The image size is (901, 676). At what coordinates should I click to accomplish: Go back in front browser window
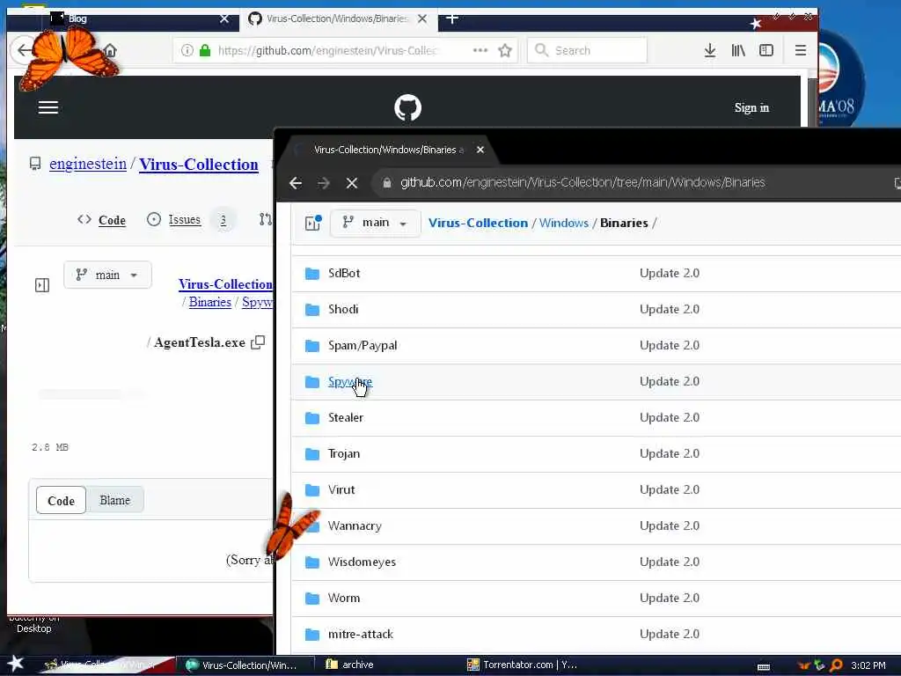click(x=296, y=183)
